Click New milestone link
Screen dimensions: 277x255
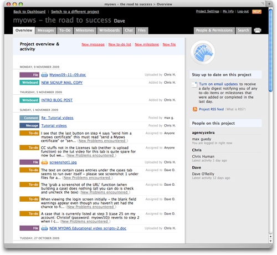point(147,44)
